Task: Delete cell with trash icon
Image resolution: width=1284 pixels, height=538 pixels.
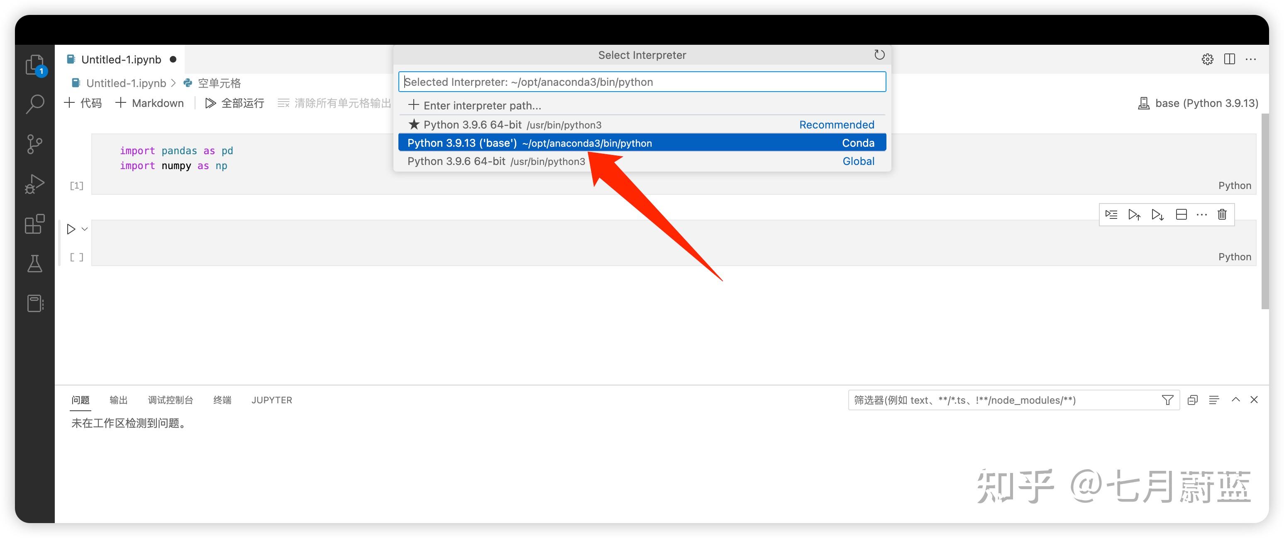Action: 1222,215
